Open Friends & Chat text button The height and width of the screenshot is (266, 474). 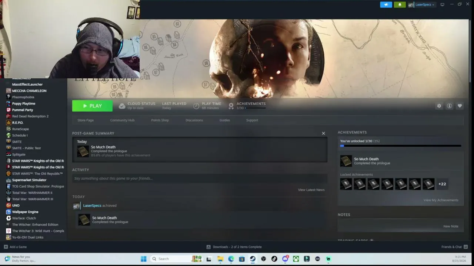point(451,247)
